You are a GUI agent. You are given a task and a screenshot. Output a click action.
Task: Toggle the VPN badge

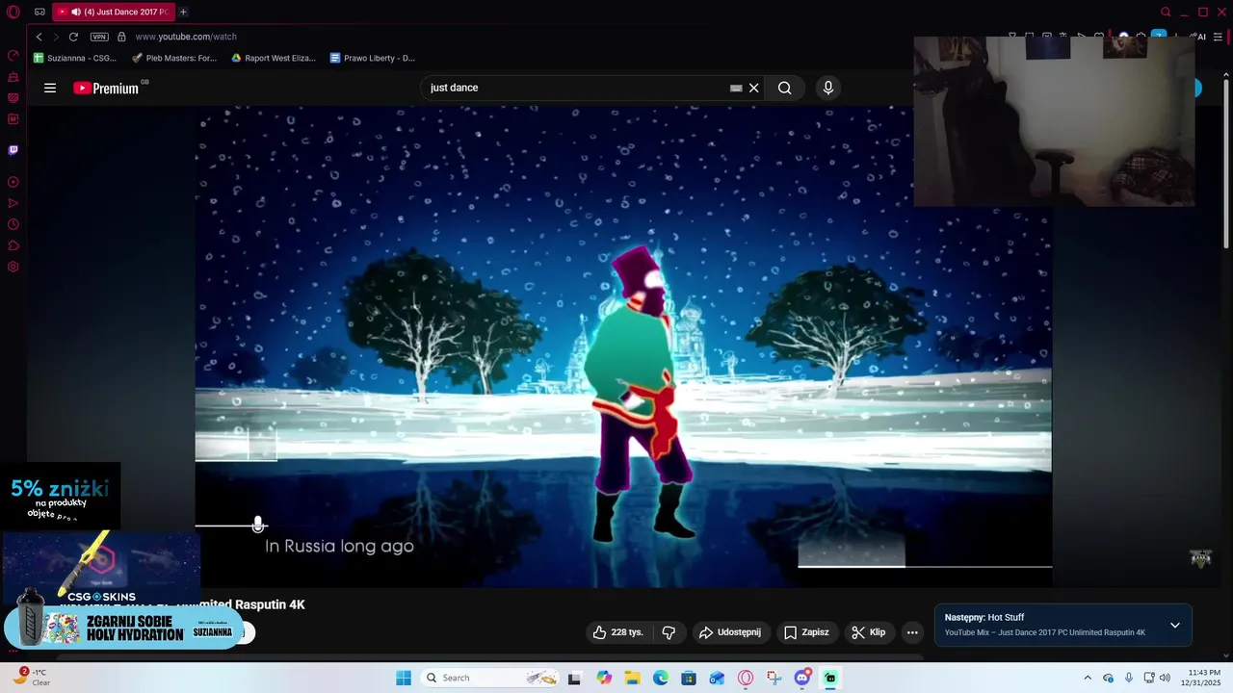point(99,37)
